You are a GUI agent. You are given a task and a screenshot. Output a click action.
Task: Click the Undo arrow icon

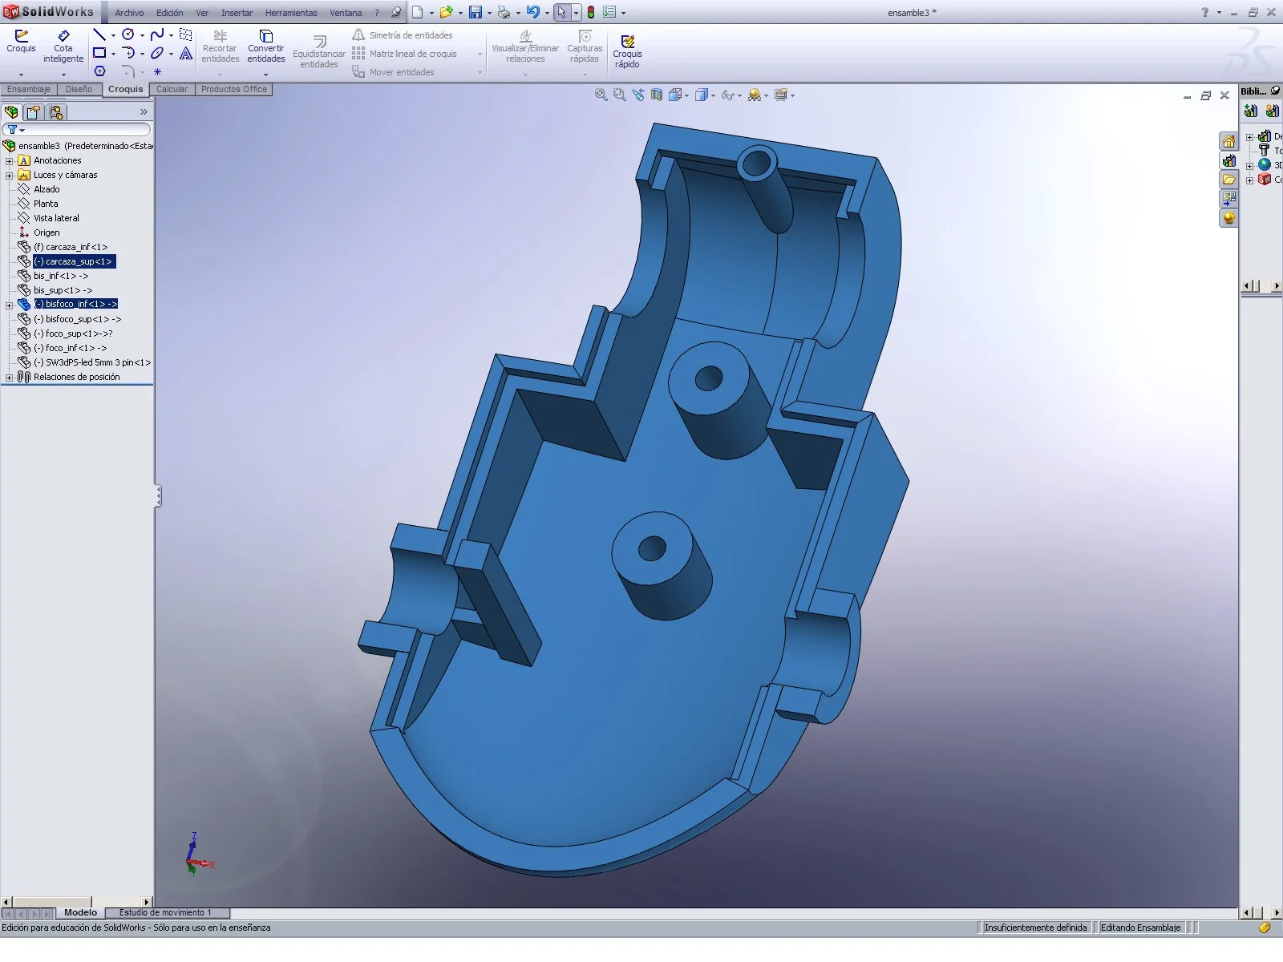[532, 12]
